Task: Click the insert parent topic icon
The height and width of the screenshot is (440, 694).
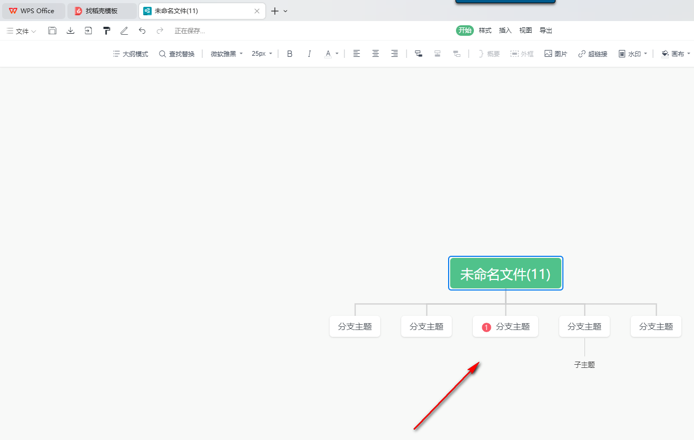Action: tap(457, 54)
